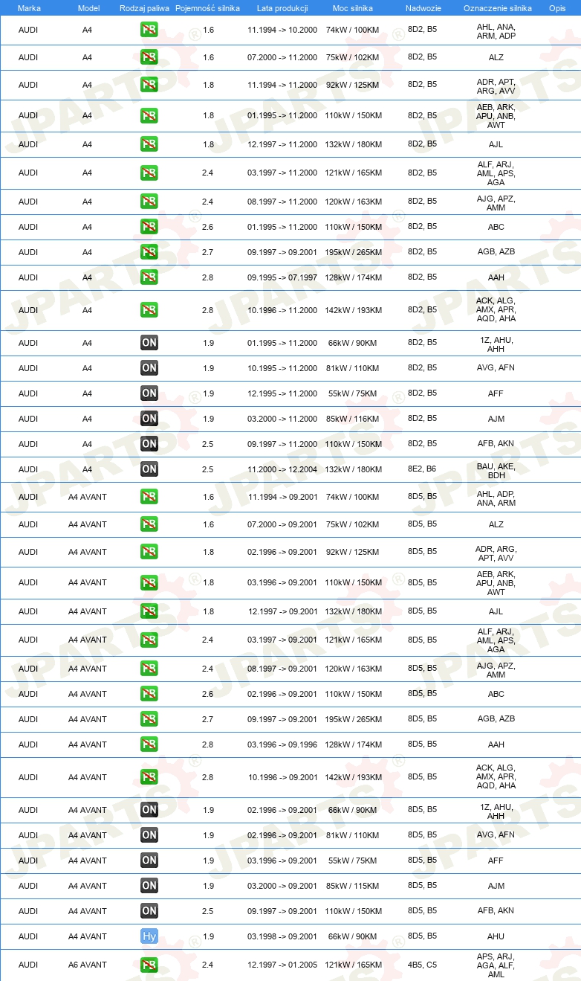Click PB icon in row dated 12.1997 -> 09.2001

click(149, 611)
